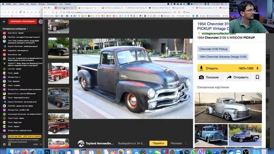Click camera icon on Похожие button
274x154 pixels.
click(x=201, y=77)
